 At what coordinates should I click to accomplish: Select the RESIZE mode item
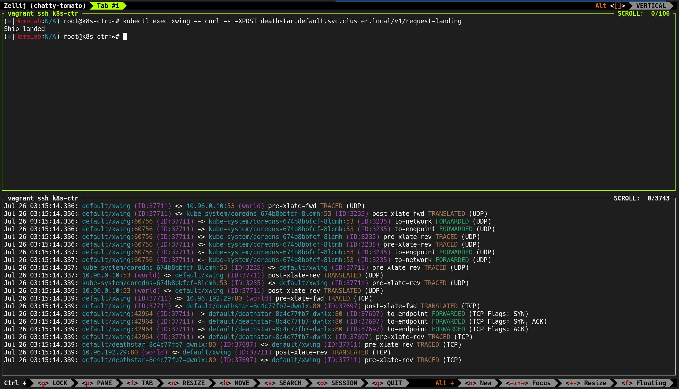pyautogui.click(x=186, y=383)
